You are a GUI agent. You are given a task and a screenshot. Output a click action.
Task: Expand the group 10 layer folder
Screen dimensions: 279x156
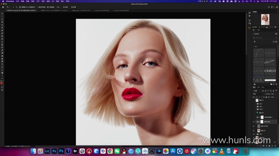click(256, 109)
